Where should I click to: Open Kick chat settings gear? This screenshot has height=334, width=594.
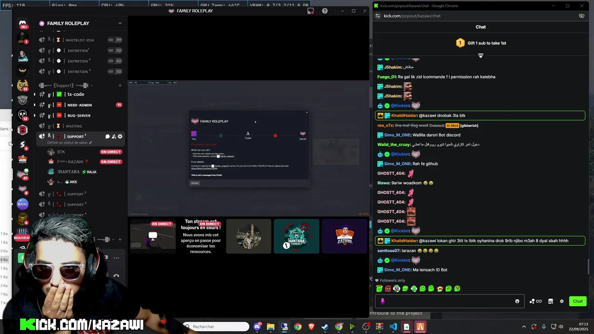[x=562, y=301]
